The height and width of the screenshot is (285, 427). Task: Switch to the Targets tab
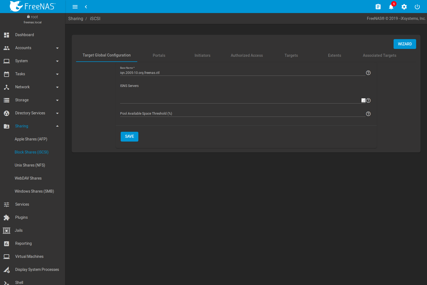click(x=291, y=55)
